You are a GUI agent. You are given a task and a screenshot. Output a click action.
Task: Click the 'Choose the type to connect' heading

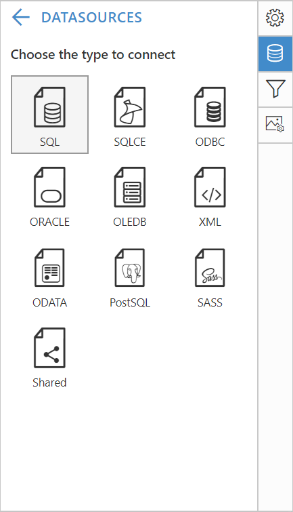tap(93, 55)
